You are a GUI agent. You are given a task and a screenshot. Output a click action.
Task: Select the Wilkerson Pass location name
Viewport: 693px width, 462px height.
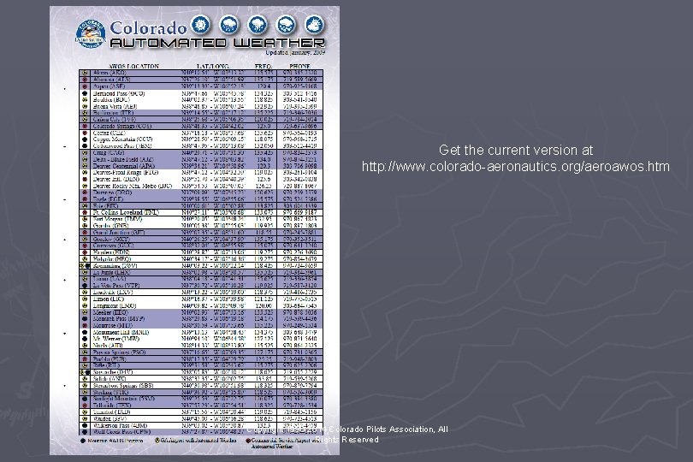[120, 425]
